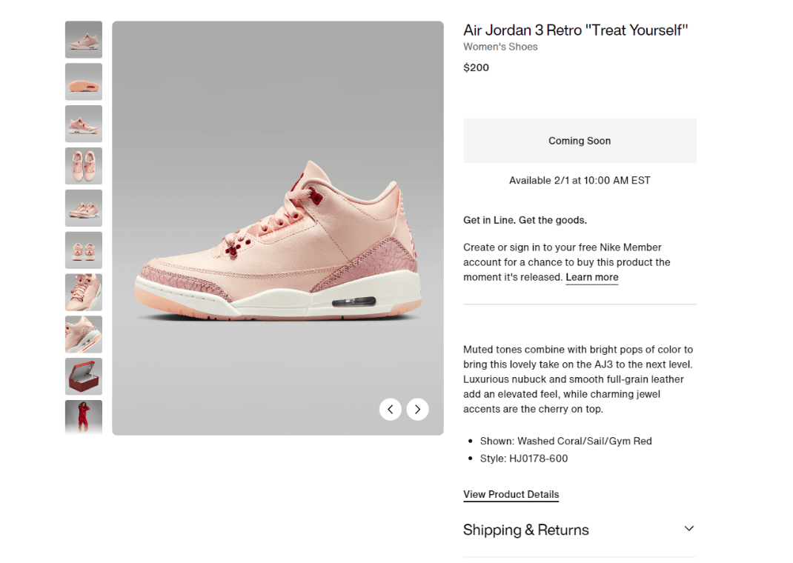Open the eighth thumbnail with angled close-up
The width and height of the screenshot is (793, 563).
(84, 334)
